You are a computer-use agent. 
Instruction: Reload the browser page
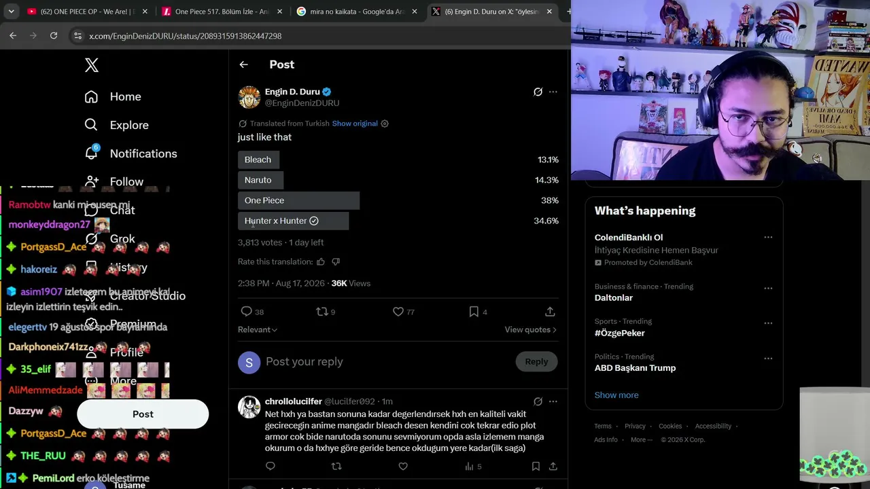coord(54,36)
